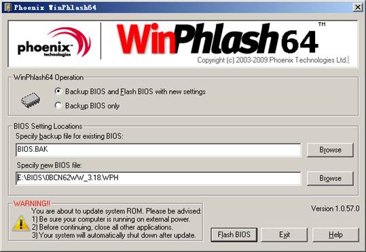Click warning line about automatic shut down

click(113, 235)
